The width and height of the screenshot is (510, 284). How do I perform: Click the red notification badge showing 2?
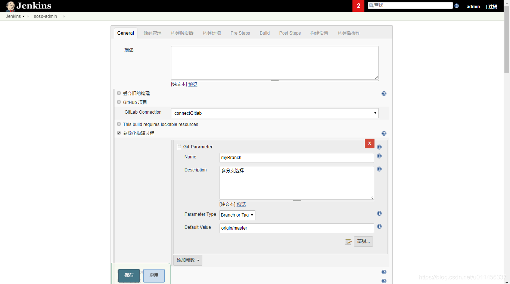click(x=358, y=6)
